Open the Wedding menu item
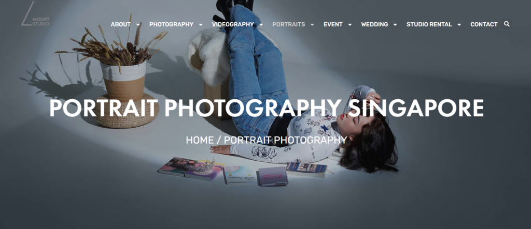Viewport: 531px width, 229px height. [x=374, y=24]
